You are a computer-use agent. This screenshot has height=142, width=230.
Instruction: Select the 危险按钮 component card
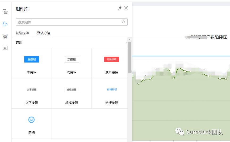[x=110, y=63]
